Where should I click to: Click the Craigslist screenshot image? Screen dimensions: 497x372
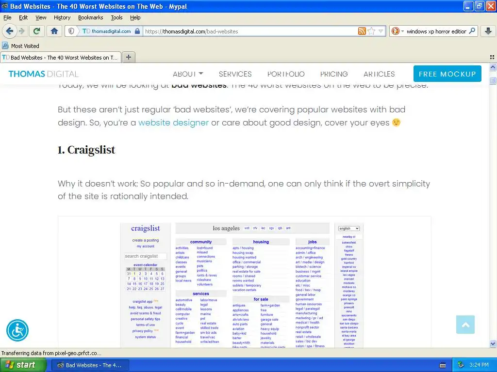click(x=245, y=282)
